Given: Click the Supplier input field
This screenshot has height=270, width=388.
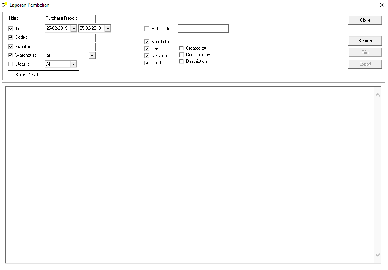Looking at the screenshot, I should pyautogui.click(x=70, y=47).
